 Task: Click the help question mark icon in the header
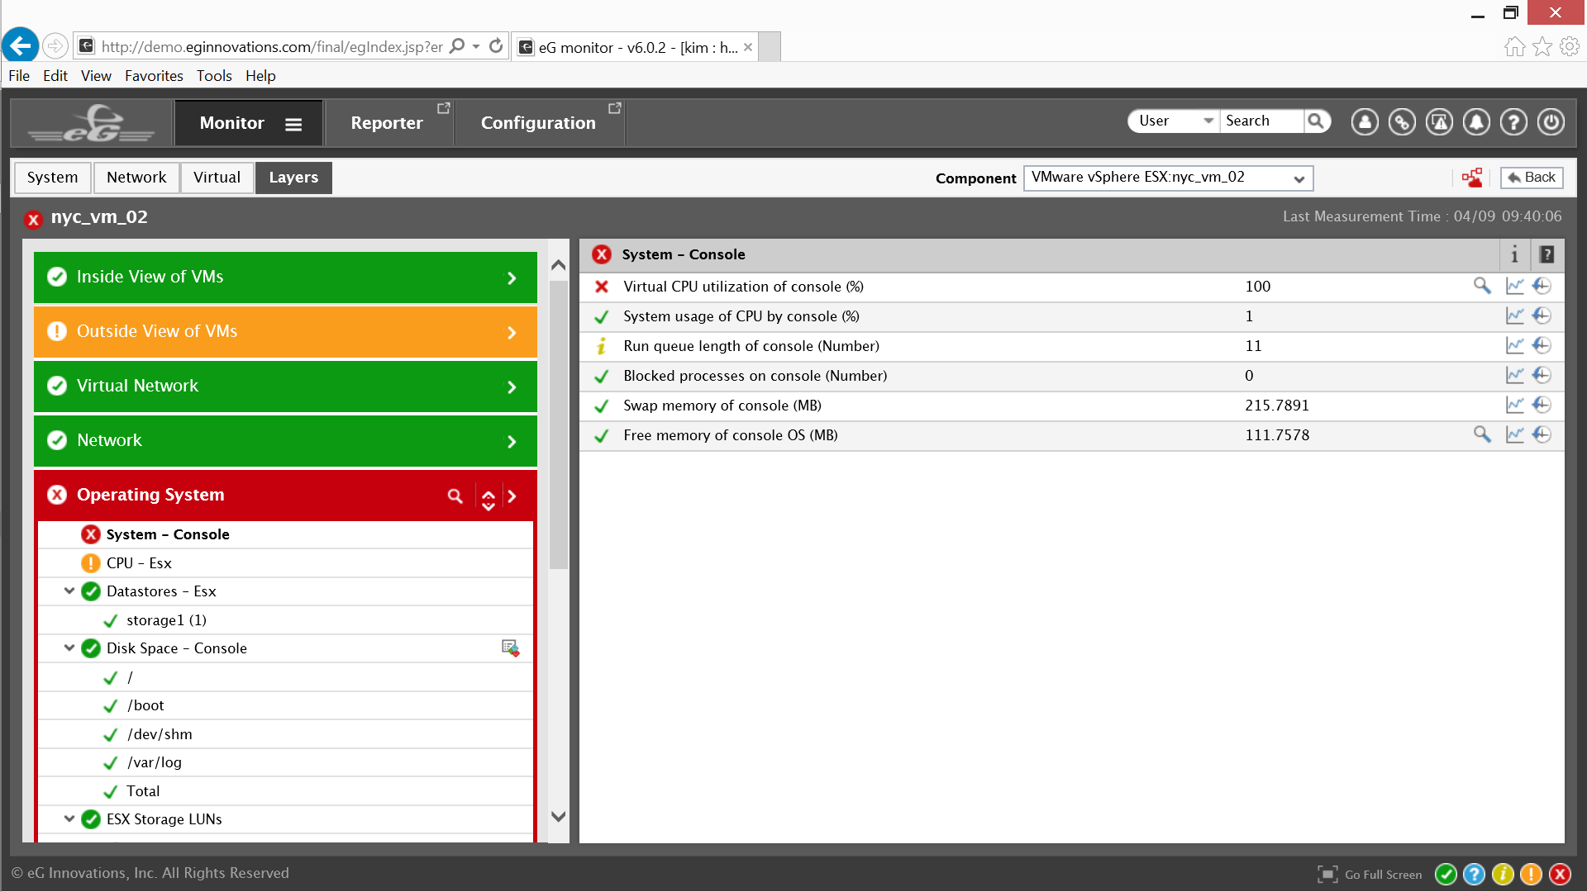[1513, 122]
